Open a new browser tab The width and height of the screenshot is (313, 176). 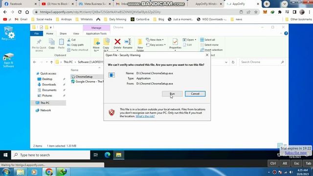point(267,4)
